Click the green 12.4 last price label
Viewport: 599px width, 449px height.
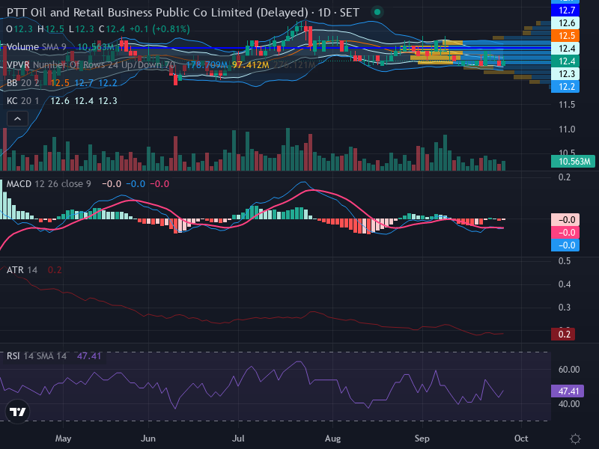565,61
